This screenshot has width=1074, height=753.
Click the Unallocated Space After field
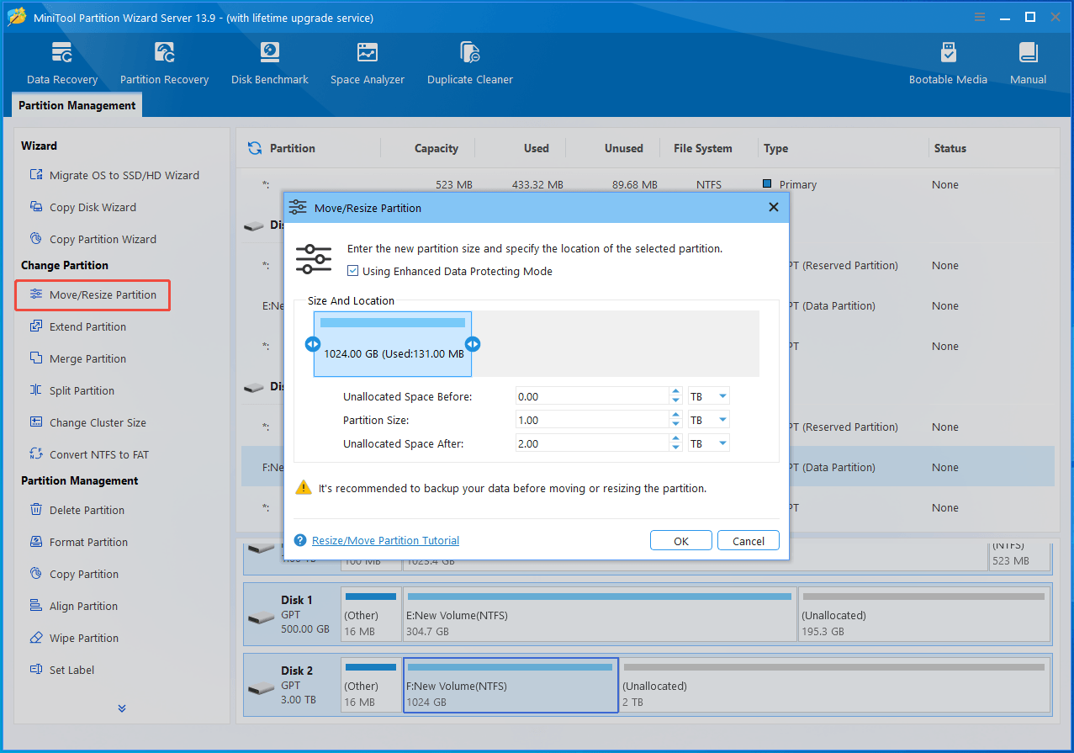(x=592, y=443)
